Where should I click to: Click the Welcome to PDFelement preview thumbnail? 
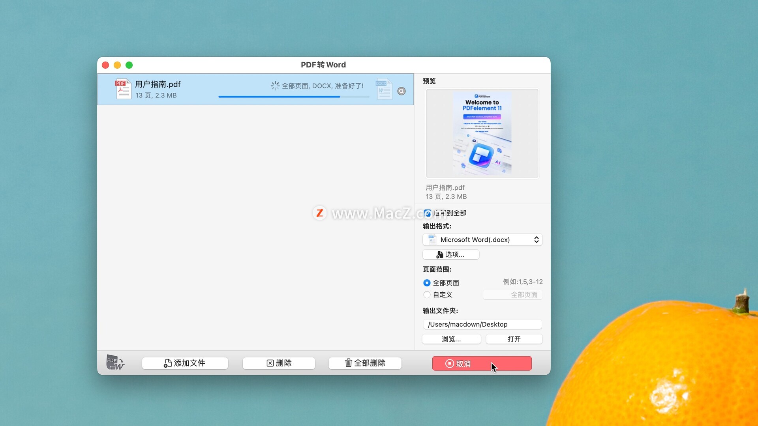(482, 133)
